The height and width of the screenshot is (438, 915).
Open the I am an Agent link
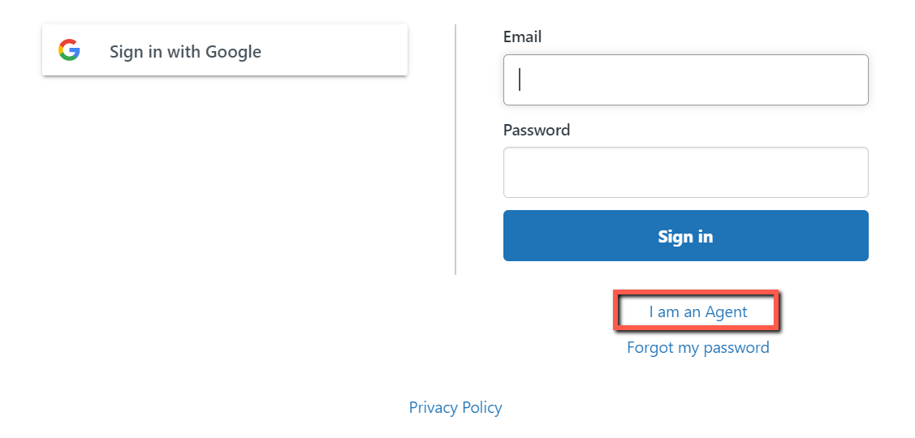tap(698, 312)
